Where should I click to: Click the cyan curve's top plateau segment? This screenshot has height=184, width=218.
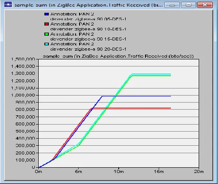pos(151,74)
